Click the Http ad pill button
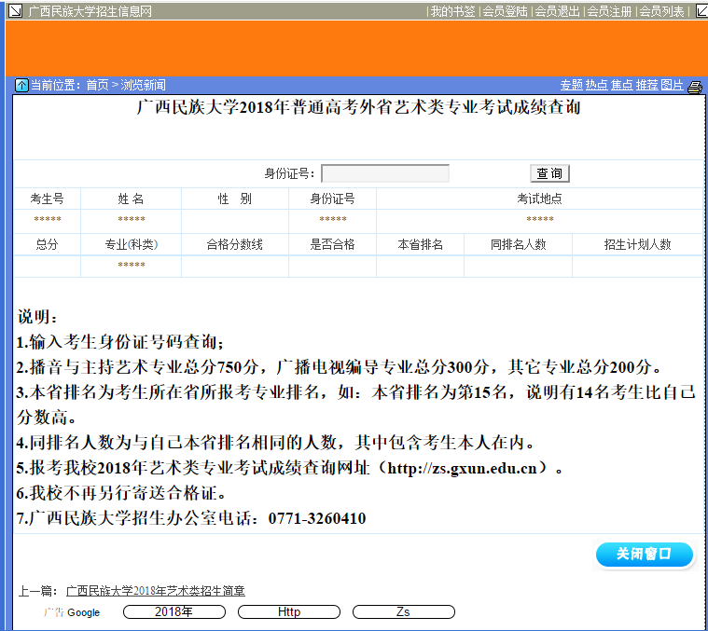The height and width of the screenshot is (631, 708). point(289,612)
